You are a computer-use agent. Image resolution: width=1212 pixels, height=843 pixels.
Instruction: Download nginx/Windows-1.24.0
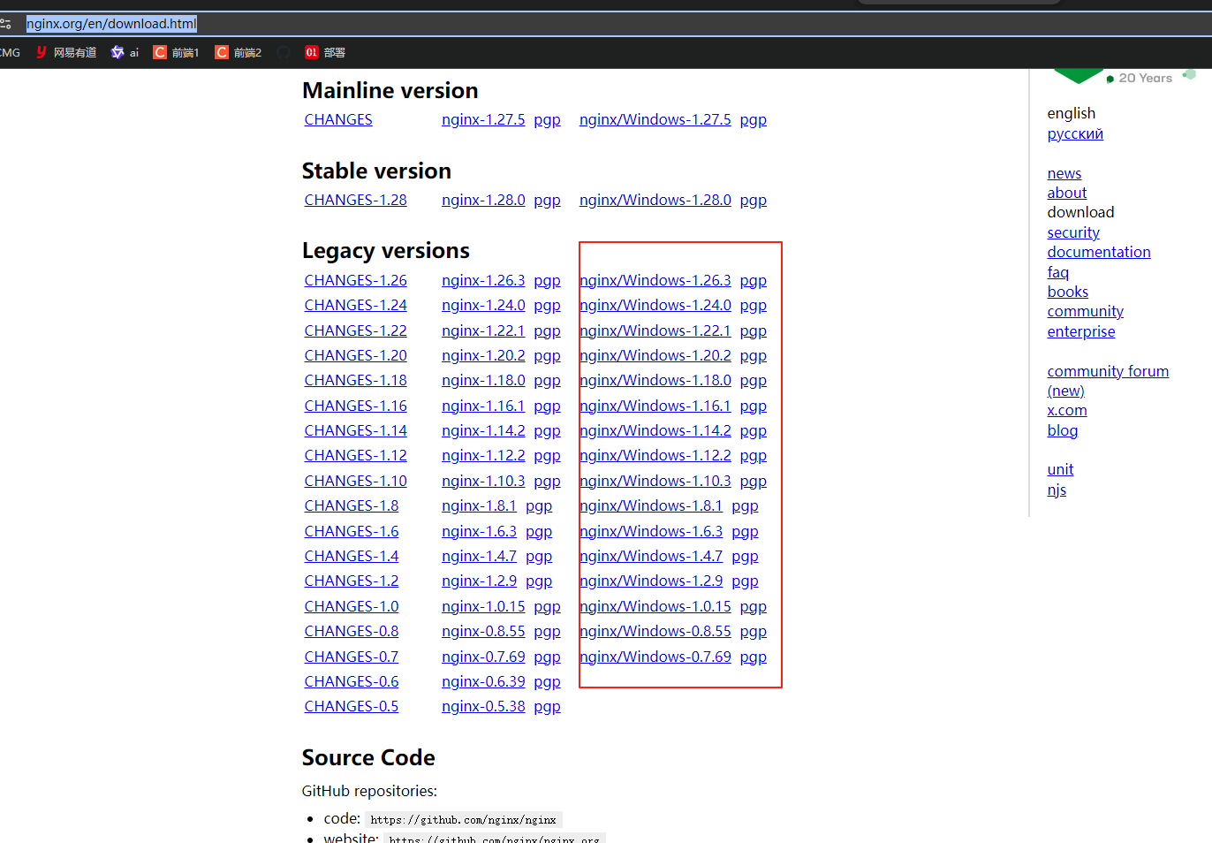point(655,305)
